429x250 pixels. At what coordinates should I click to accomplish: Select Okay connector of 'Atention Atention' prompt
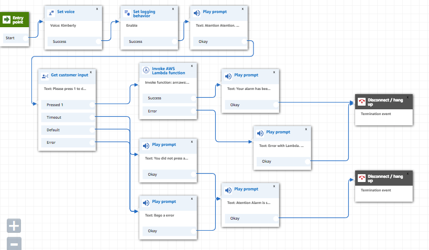(x=244, y=41)
